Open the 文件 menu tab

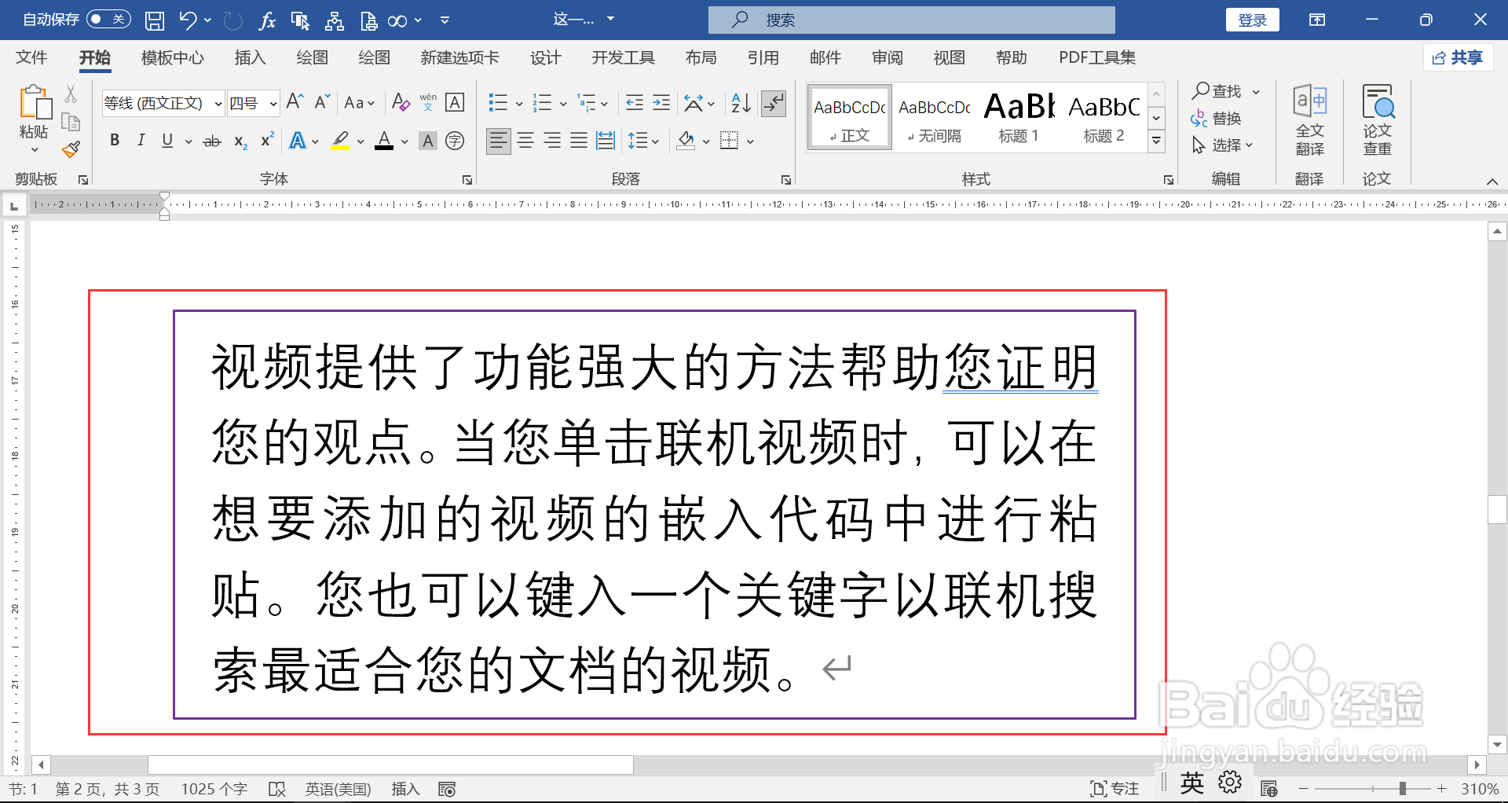tap(31, 57)
